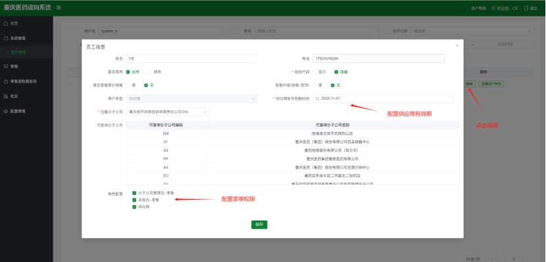Click the gear icon beside 配置管理
The image size is (546, 262).
point(5,111)
